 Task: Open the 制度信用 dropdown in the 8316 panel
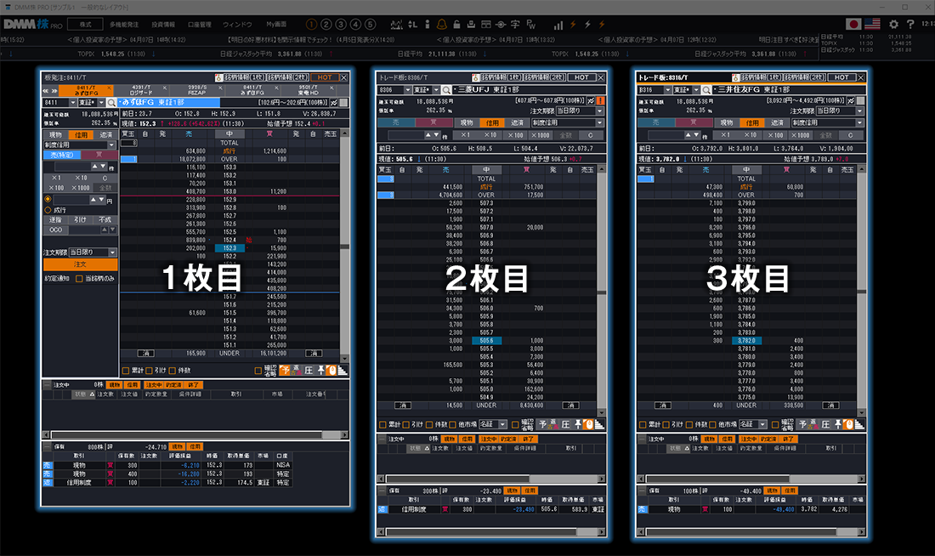[x=828, y=123]
